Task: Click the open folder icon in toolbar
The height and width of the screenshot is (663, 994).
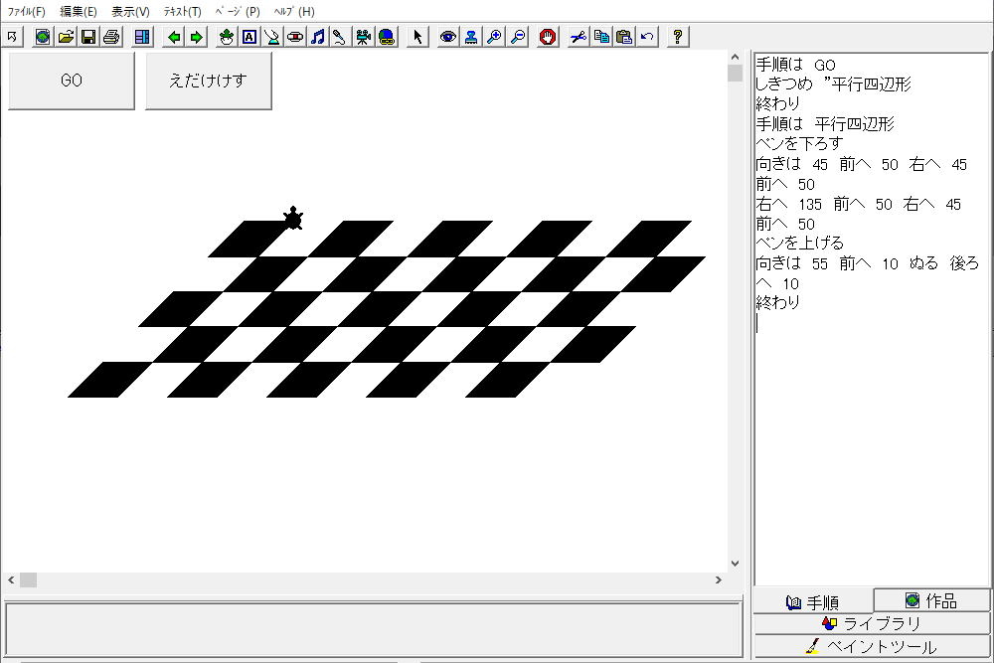Action: tap(66, 37)
